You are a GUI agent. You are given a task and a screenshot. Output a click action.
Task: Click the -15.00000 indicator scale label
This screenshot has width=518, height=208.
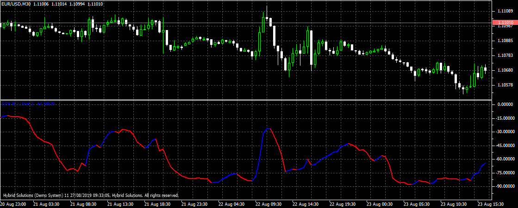point(505,118)
